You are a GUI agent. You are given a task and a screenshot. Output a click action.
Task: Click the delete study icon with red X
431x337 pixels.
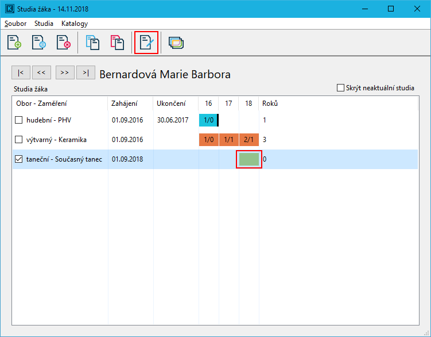tap(63, 43)
